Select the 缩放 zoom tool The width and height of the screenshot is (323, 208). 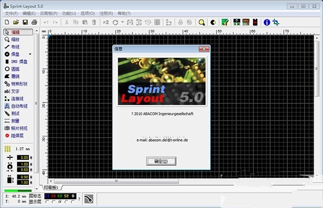(12, 39)
